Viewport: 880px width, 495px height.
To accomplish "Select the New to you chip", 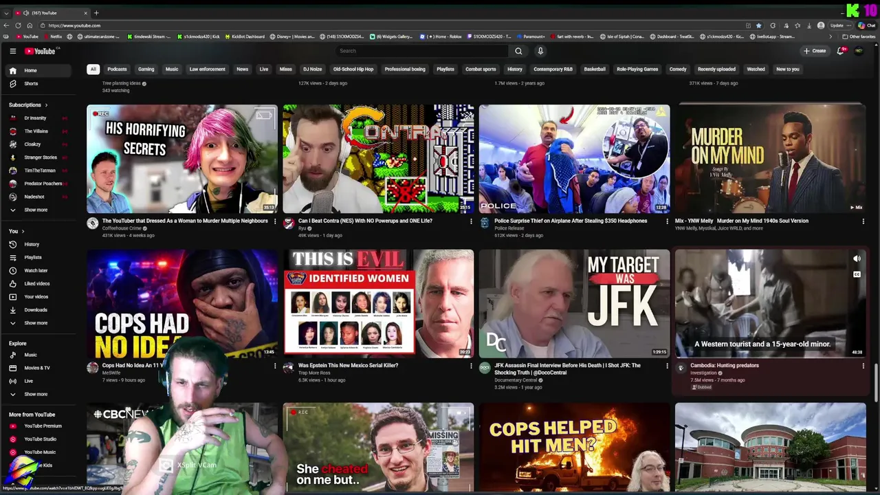I will coord(787,69).
